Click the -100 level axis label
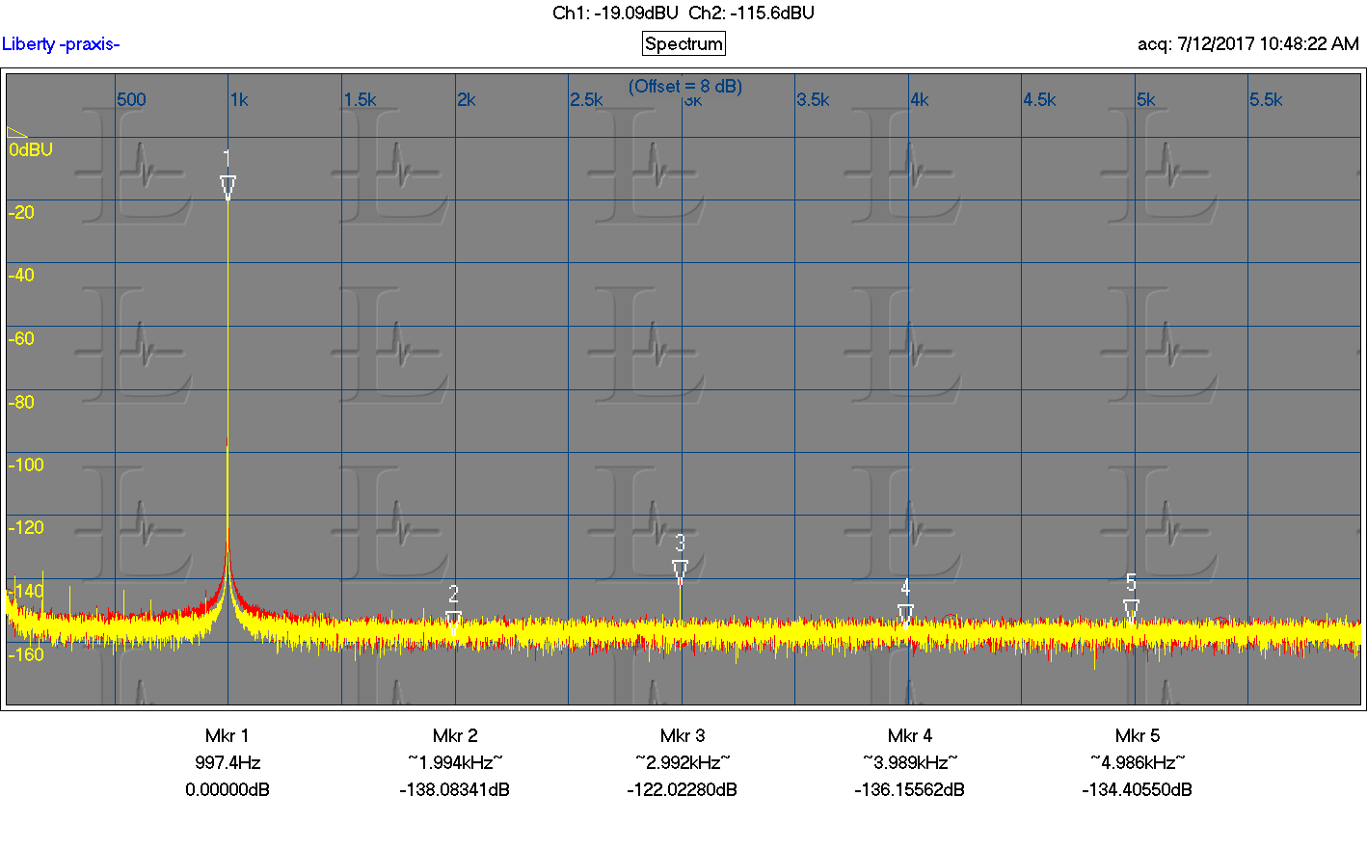This screenshot has height=850, width=1367. tap(26, 465)
